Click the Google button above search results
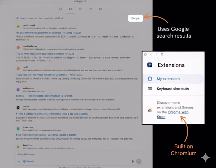This screenshot has height=168, width=216. click(135, 18)
